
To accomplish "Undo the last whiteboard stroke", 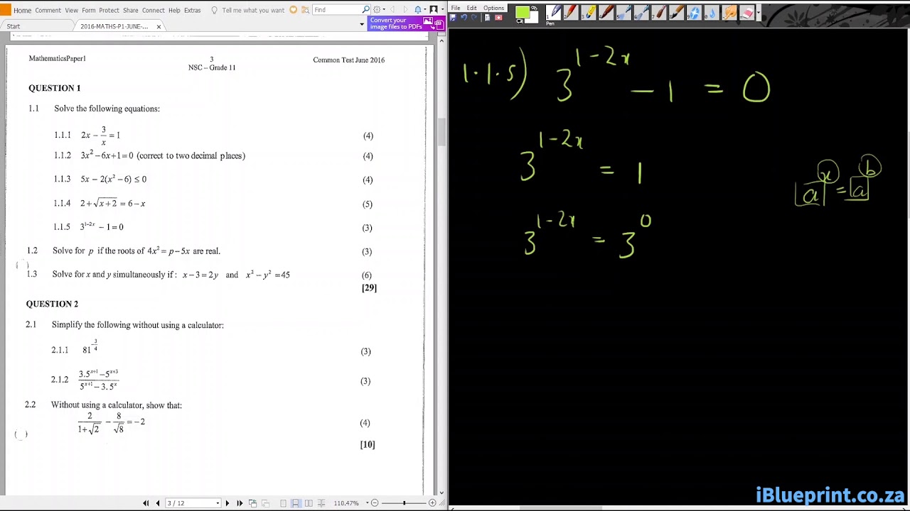I will tap(464, 17).
